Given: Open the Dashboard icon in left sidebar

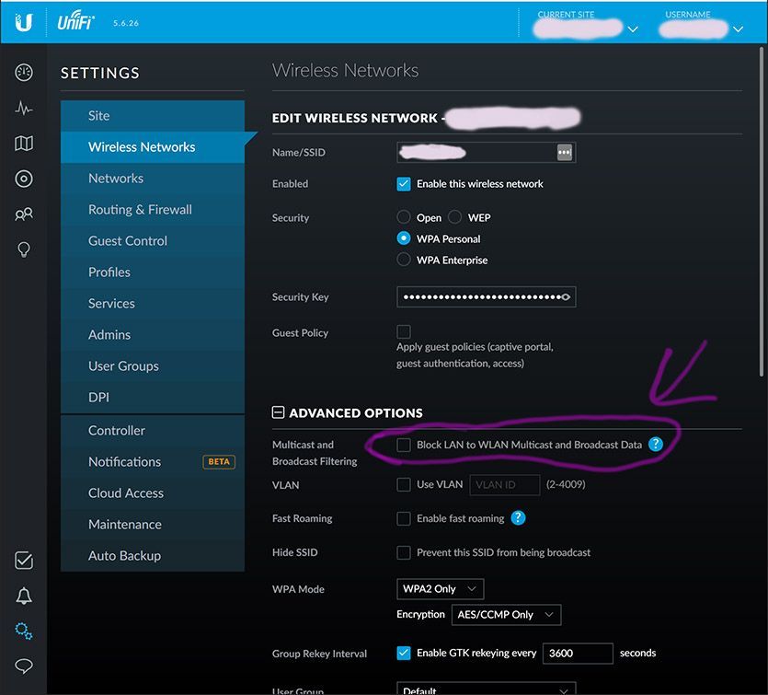Looking at the screenshot, I should pos(24,73).
